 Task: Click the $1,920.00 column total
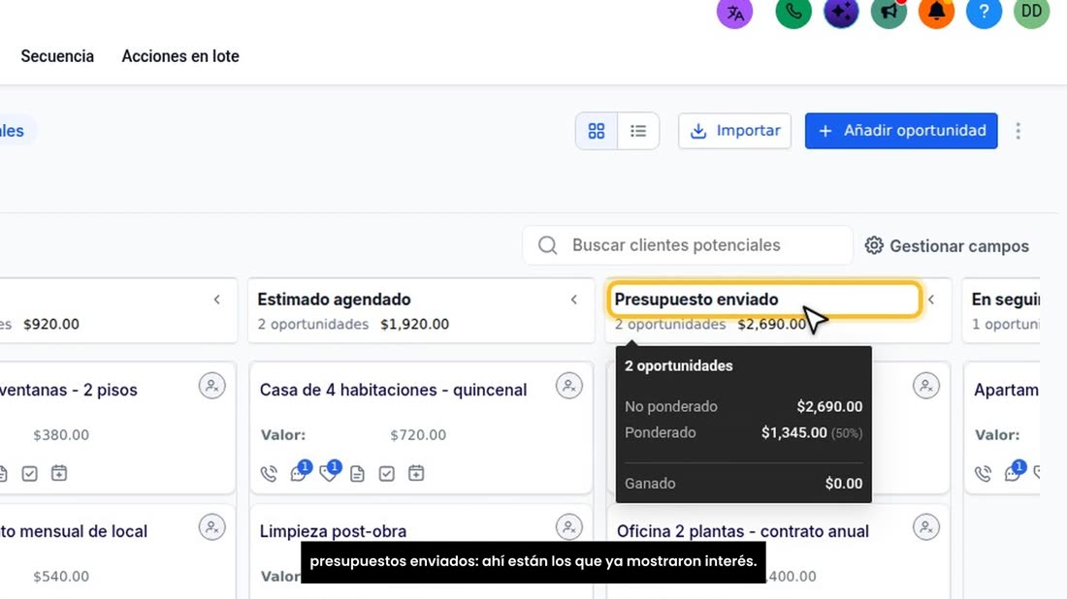coord(414,325)
